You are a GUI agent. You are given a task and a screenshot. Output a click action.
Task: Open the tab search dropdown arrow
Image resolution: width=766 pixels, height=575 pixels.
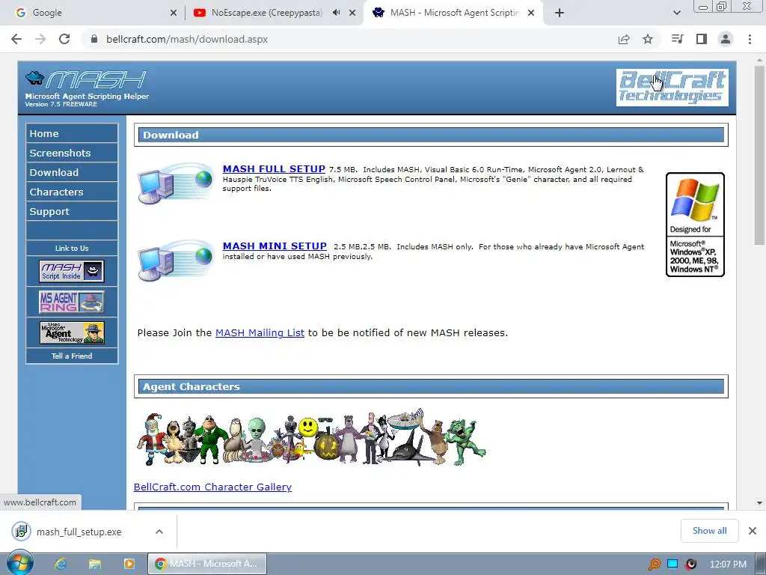(676, 13)
